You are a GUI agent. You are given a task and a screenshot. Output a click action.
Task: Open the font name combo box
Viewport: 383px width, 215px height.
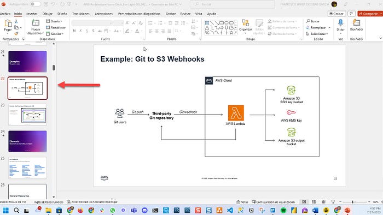[92, 23]
